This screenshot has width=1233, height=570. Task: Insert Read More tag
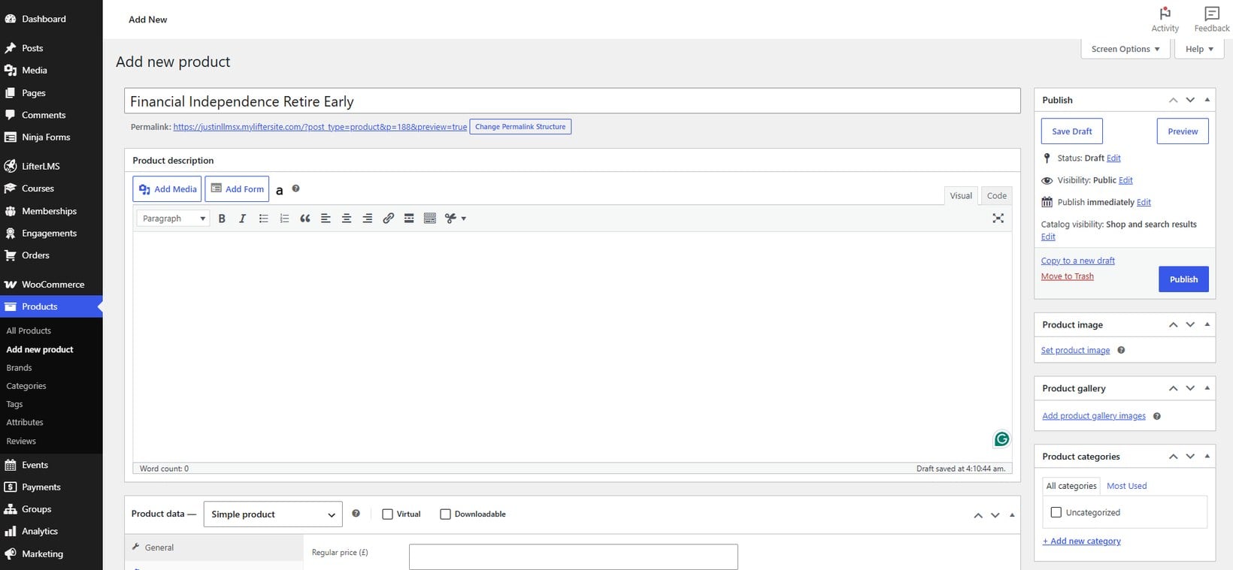pos(409,219)
